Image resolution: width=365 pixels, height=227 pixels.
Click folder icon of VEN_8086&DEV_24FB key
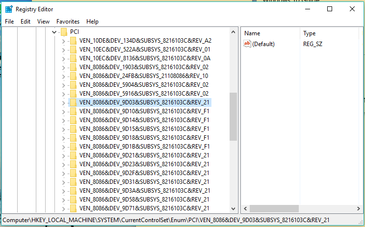(x=73, y=76)
